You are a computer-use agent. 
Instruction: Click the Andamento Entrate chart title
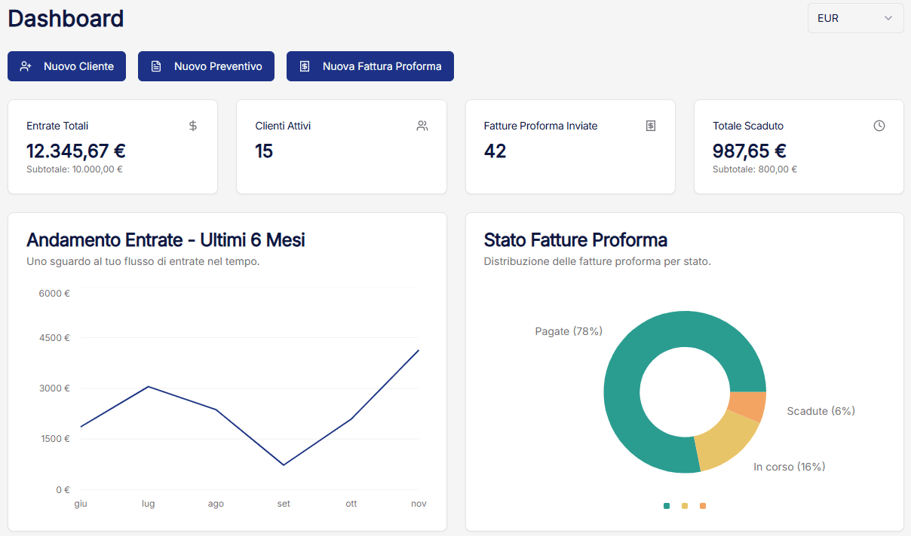coord(165,240)
